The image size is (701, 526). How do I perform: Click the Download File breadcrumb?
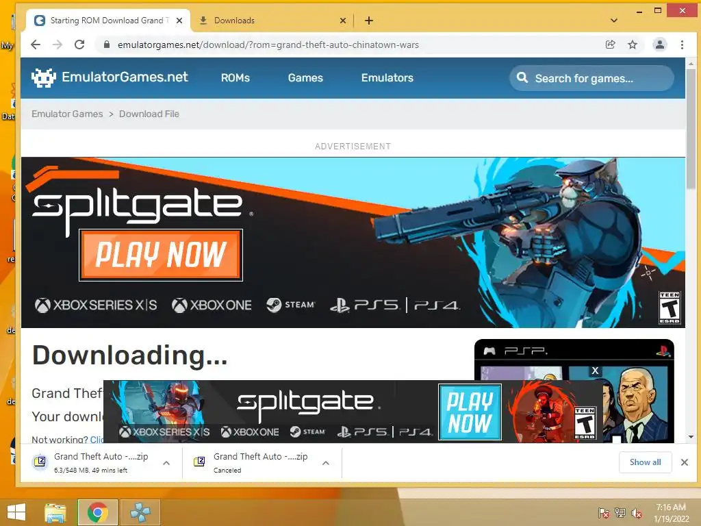coord(149,114)
